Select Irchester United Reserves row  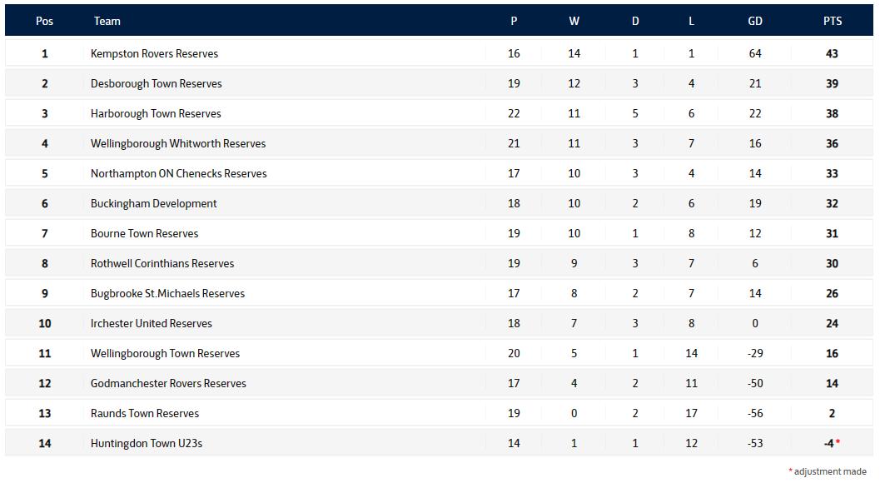(151, 323)
